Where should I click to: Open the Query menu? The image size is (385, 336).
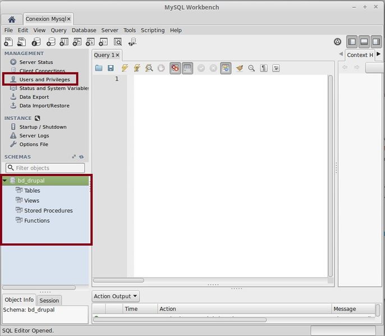tap(58, 30)
